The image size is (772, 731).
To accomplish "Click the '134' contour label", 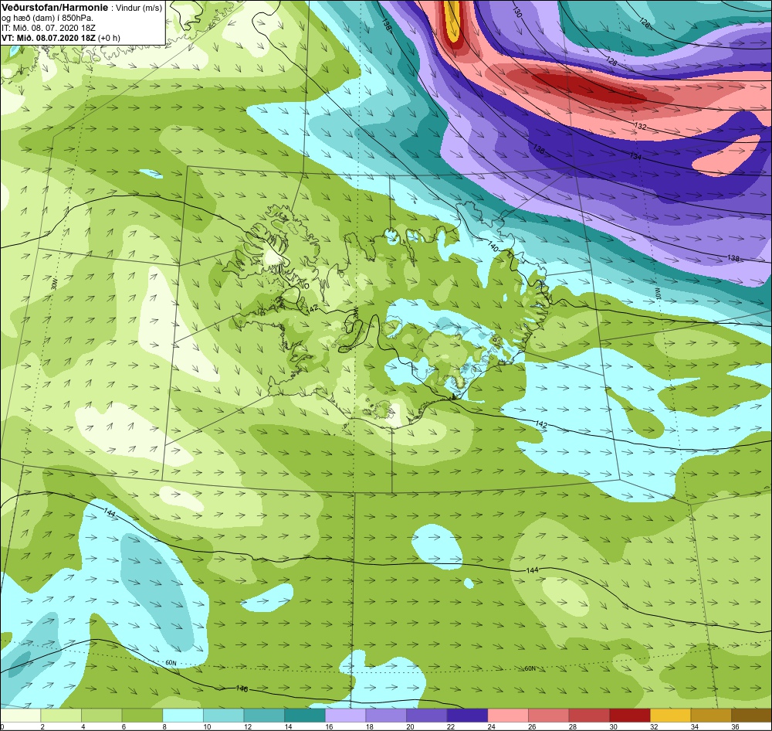I will point(635,156).
